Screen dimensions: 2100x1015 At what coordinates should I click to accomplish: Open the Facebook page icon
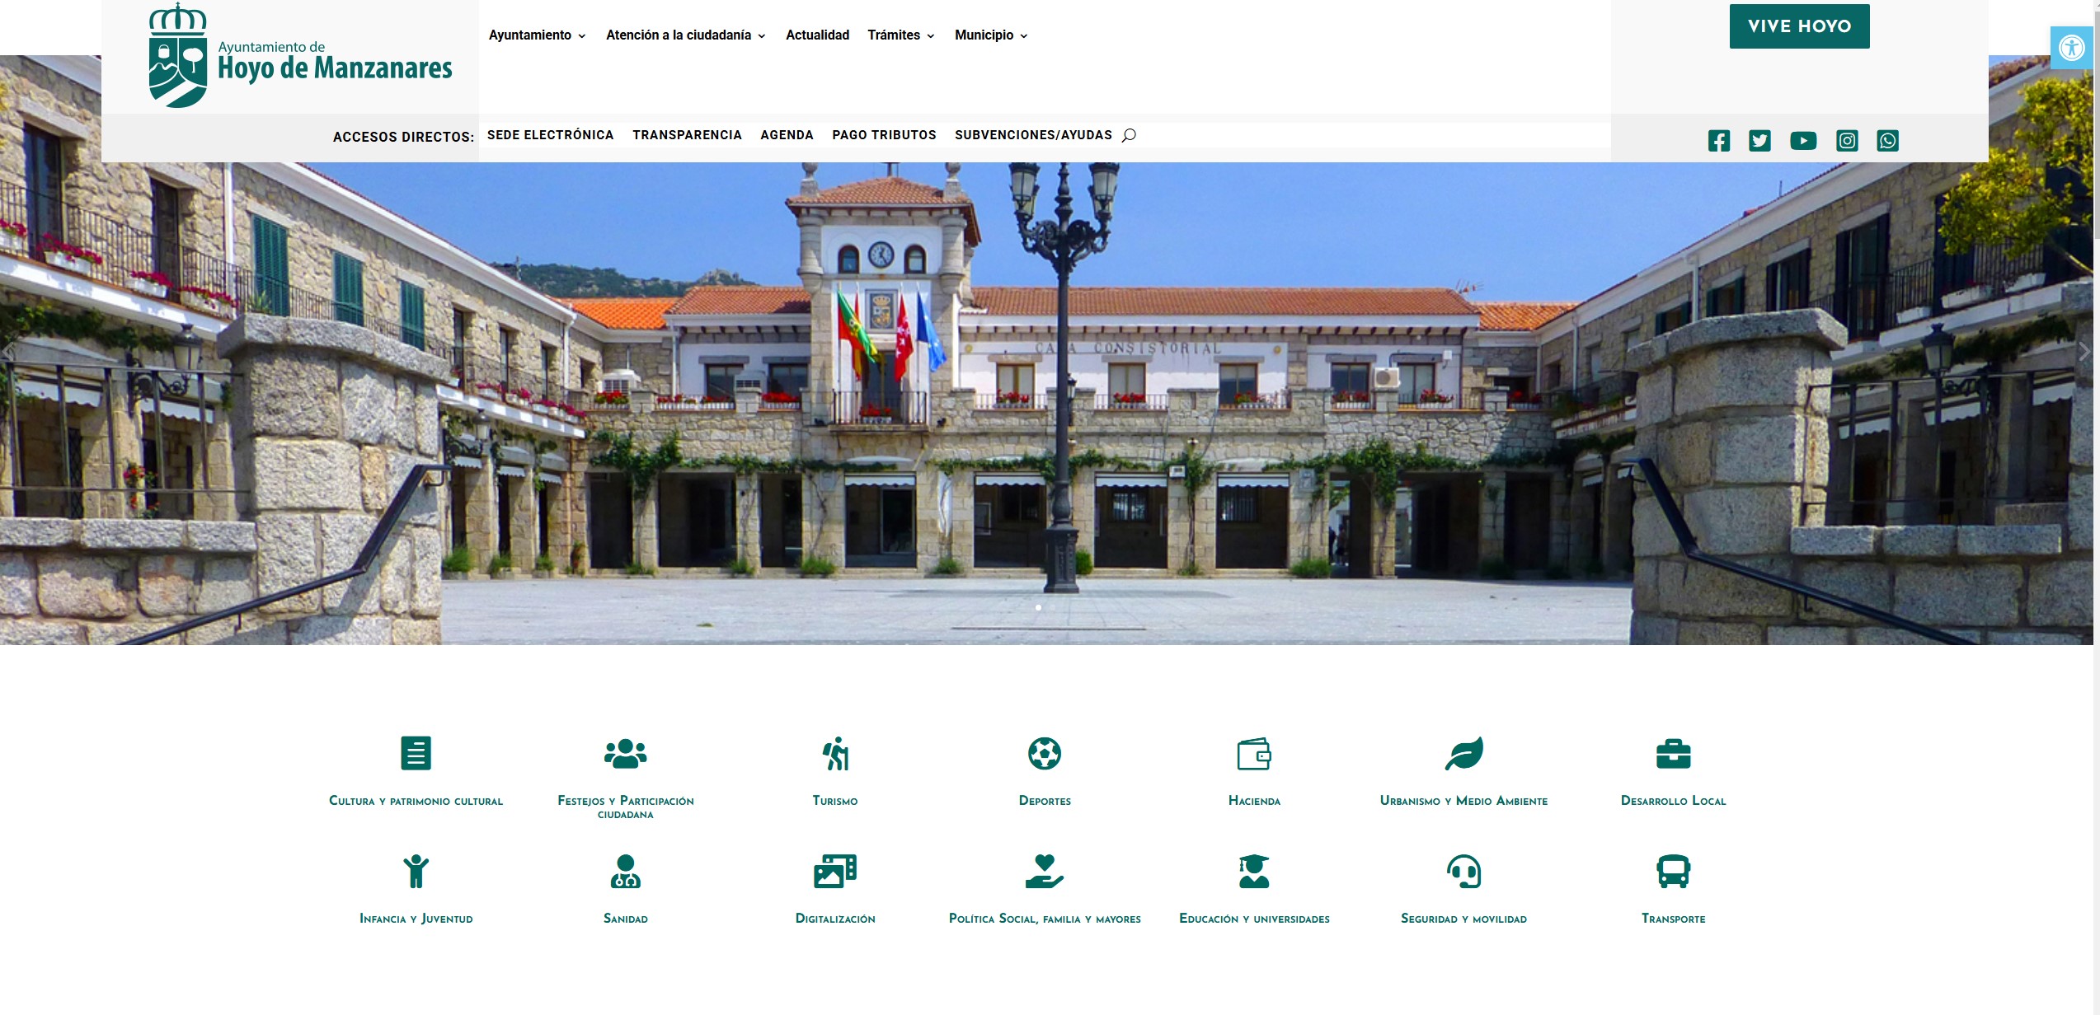1719,140
